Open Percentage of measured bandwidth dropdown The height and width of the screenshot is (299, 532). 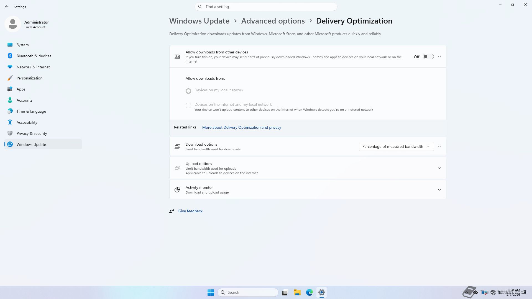(x=396, y=146)
